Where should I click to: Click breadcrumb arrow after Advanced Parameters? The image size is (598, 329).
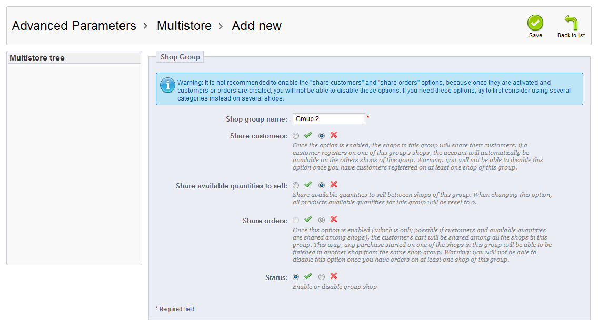coord(146,26)
